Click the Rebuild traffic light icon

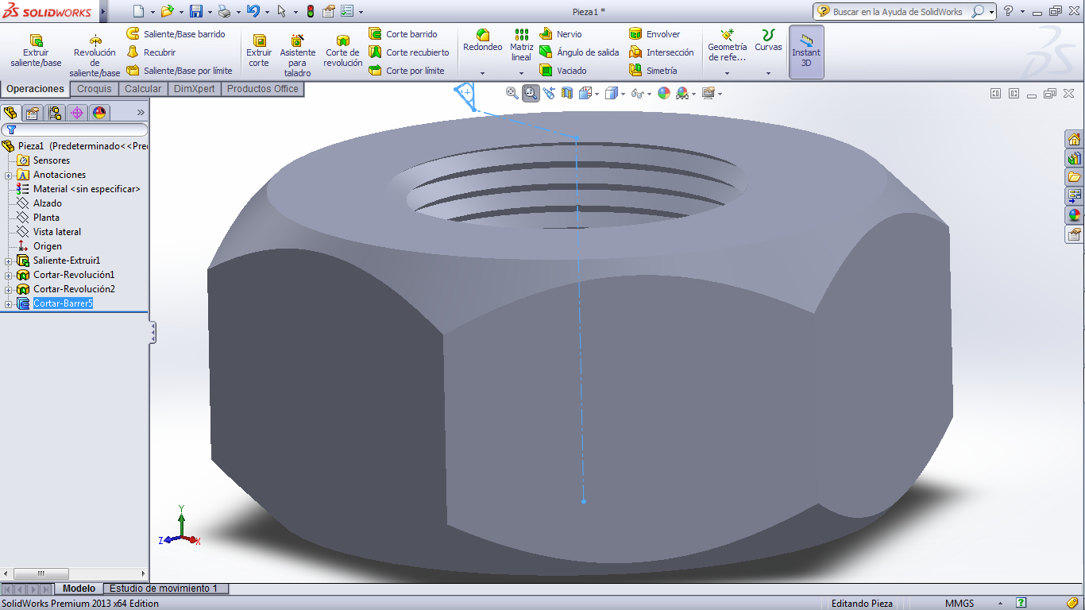tap(310, 11)
